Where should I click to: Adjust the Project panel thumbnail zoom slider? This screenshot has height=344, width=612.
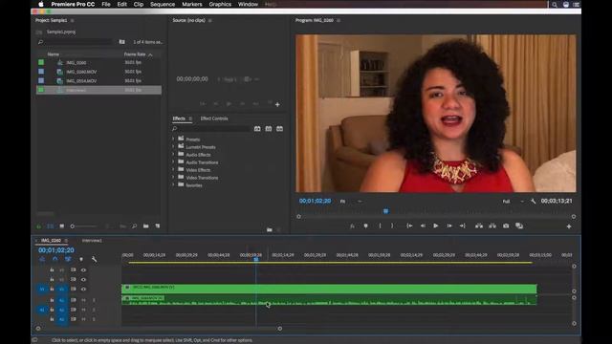(x=73, y=226)
